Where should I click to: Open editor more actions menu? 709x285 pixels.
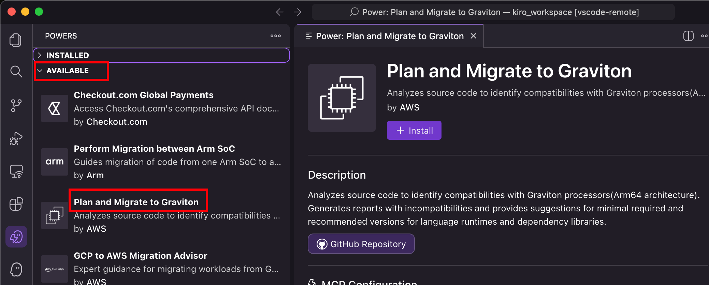pyautogui.click(x=705, y=36)
